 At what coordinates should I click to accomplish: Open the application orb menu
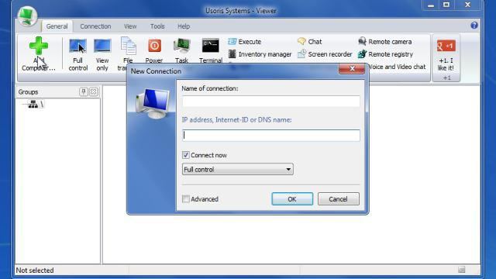click(x=28, y=15)
